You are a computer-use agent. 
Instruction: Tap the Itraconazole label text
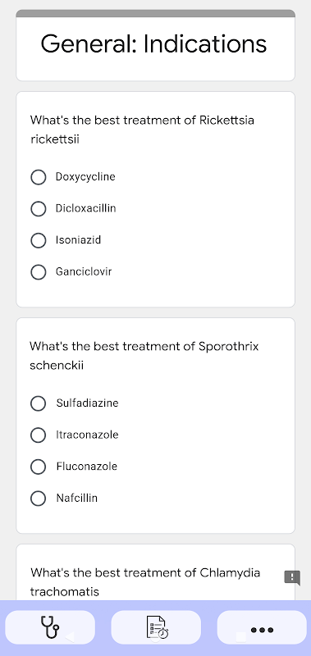tap(88, 435)
